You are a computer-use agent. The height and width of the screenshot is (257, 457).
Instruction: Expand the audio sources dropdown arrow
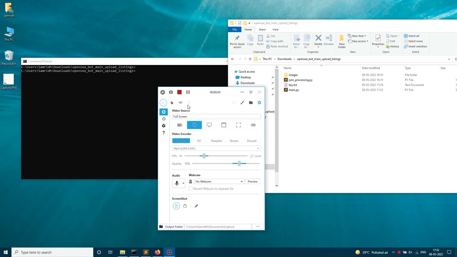point(183,183)
